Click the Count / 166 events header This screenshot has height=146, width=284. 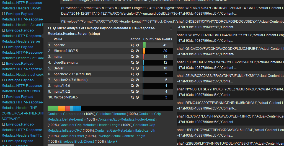pos(158,39)
